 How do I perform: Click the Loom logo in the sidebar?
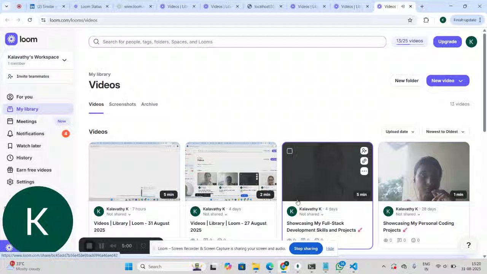[x=21, y=39]
